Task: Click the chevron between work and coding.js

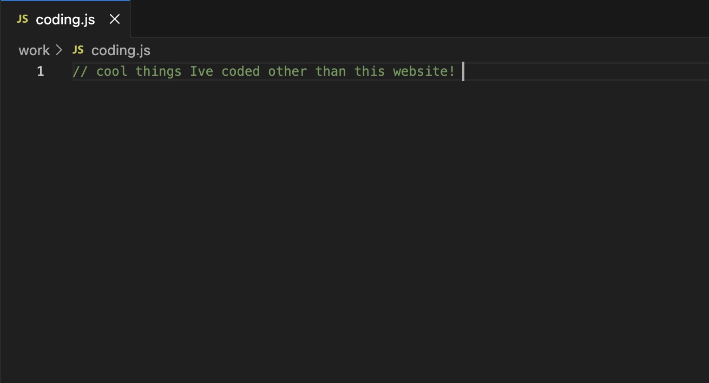Action: [58, 50]
